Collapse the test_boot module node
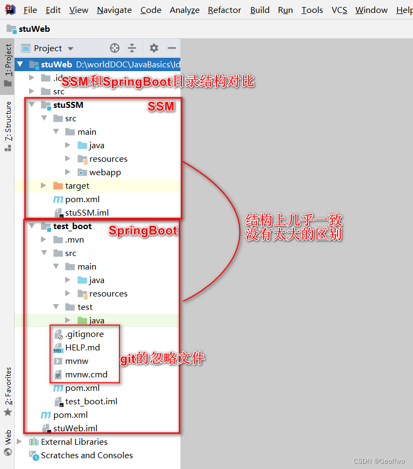 (32, 226)
